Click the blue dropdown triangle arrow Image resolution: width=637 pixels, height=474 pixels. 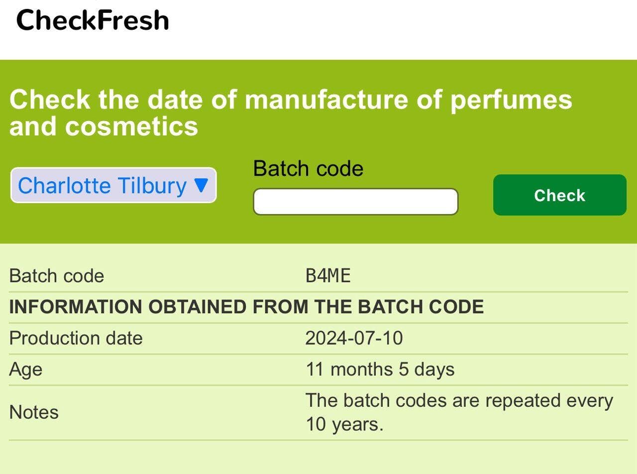pos(201,185)
